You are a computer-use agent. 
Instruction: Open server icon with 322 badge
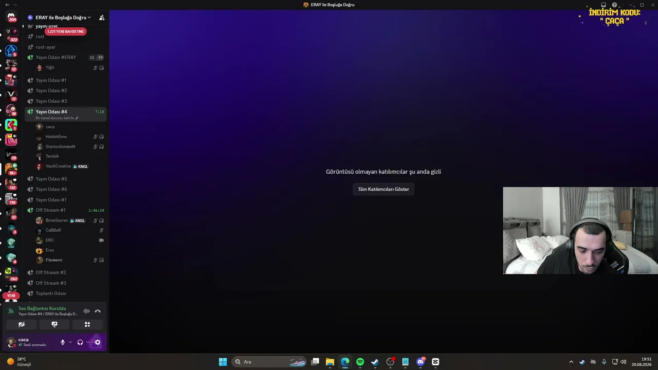click(x=11, y=35)
